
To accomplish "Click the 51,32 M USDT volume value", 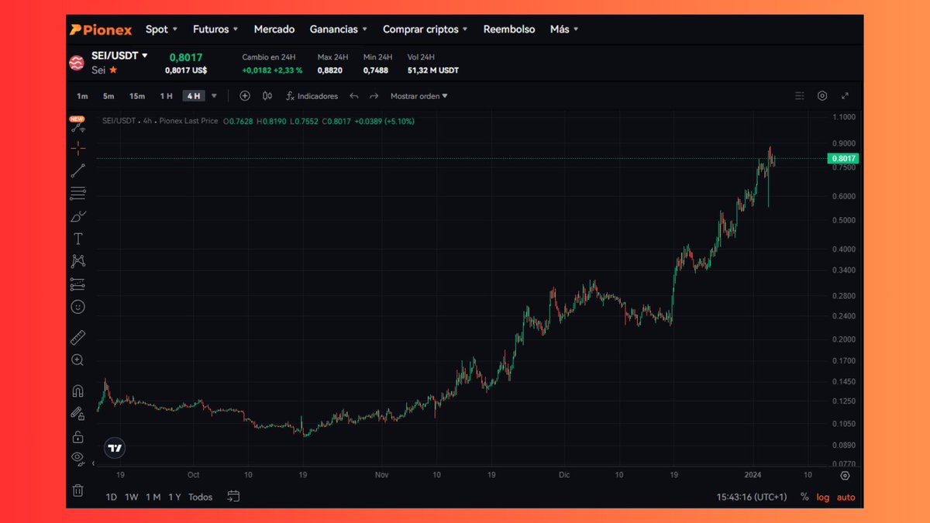I will (433, 71).
